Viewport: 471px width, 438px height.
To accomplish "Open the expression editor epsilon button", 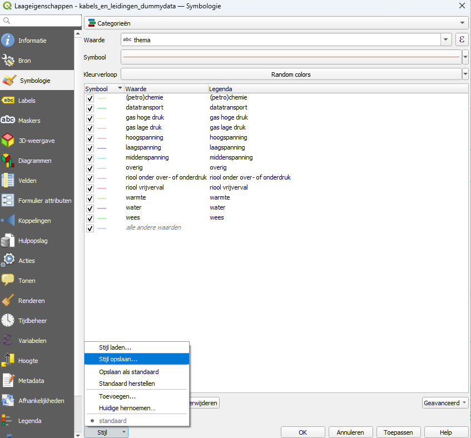I will coord(462,39).
